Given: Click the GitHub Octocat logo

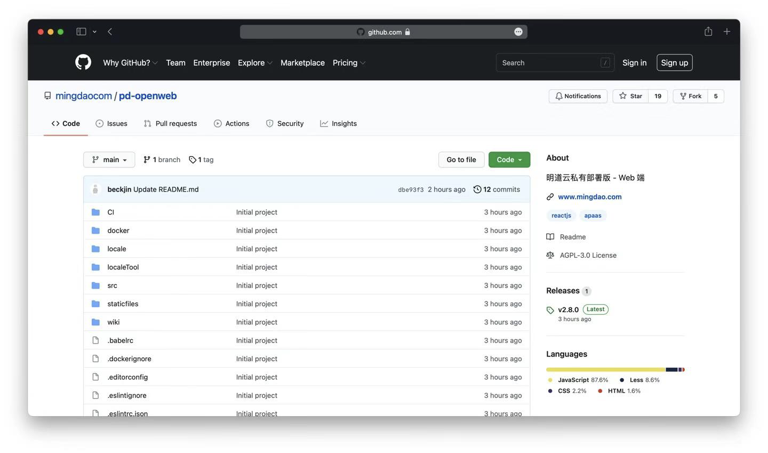Looking at the screenshot, I should click(83, 62).
